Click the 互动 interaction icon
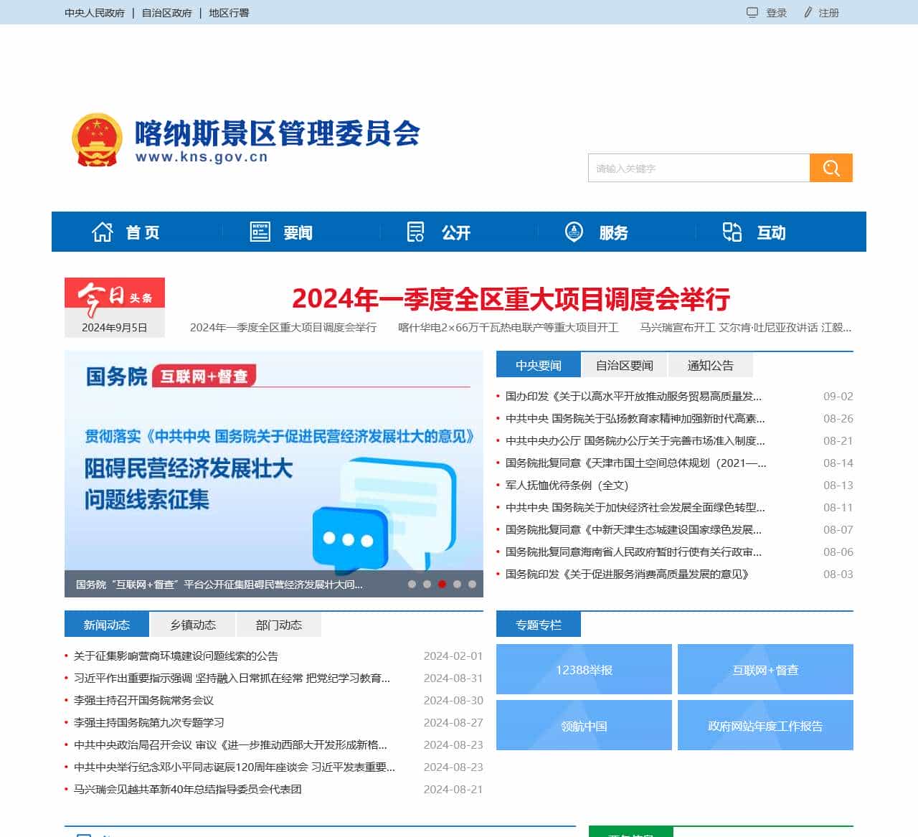Viewport: 918px width, 837px height. click(732, 231)
